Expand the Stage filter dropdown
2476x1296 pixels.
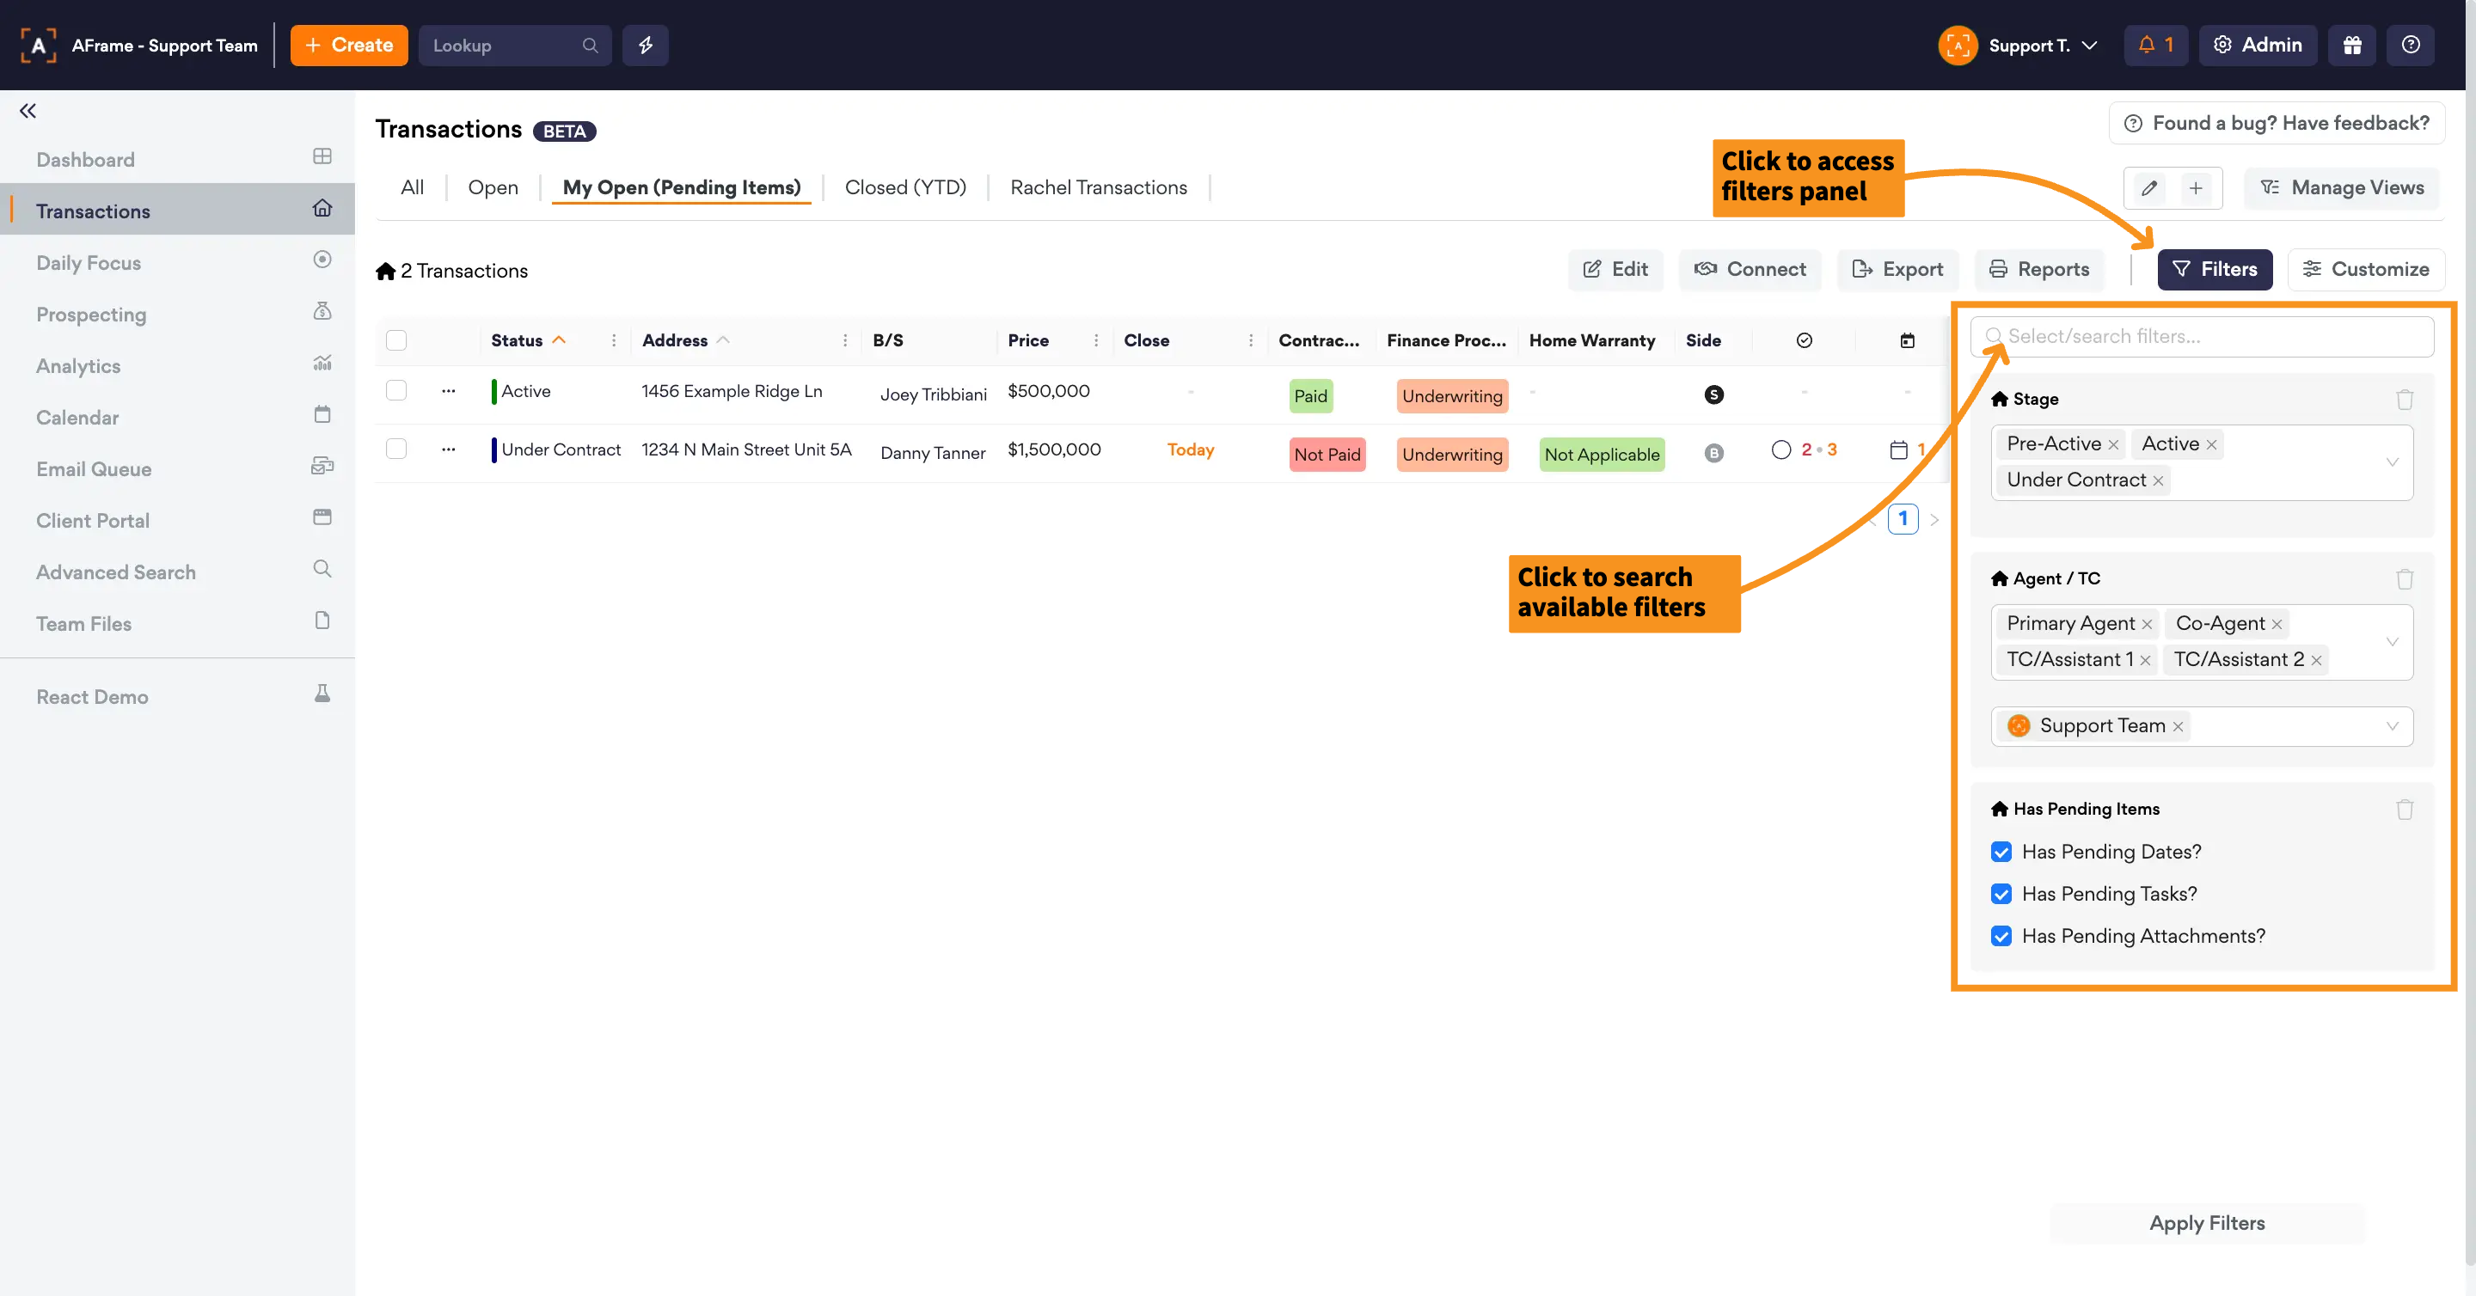[2392, 462]
